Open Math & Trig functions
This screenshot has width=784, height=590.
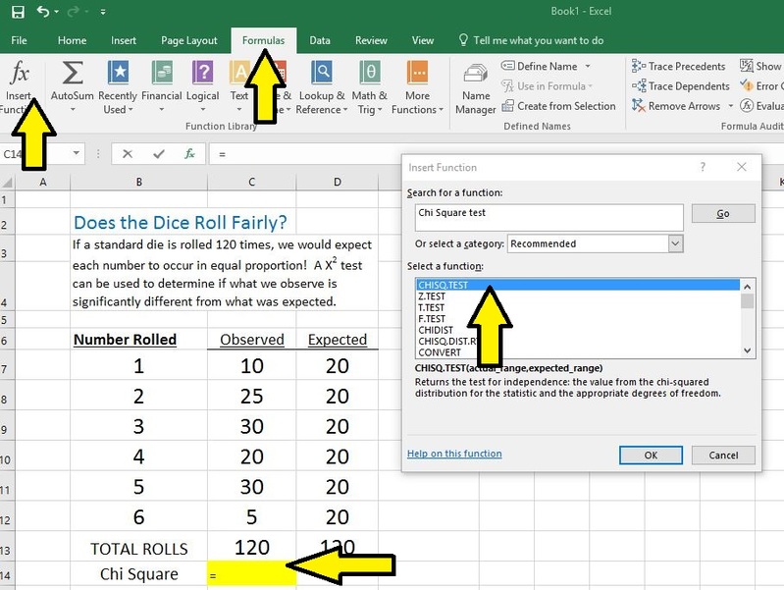click(369, 75)
